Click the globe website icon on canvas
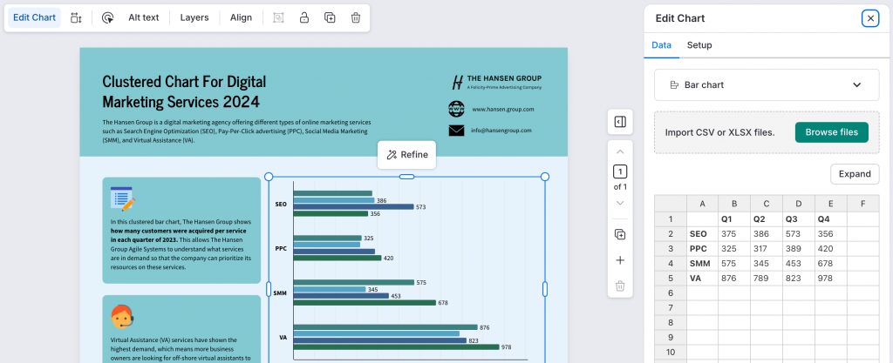 point(456,109)
